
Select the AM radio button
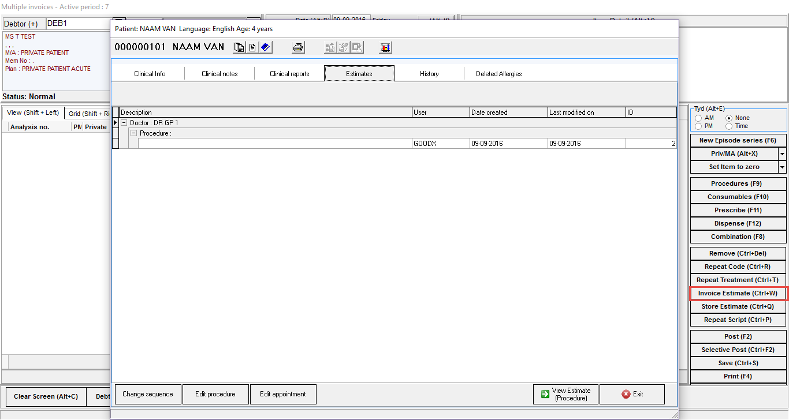tap(698, 118)
